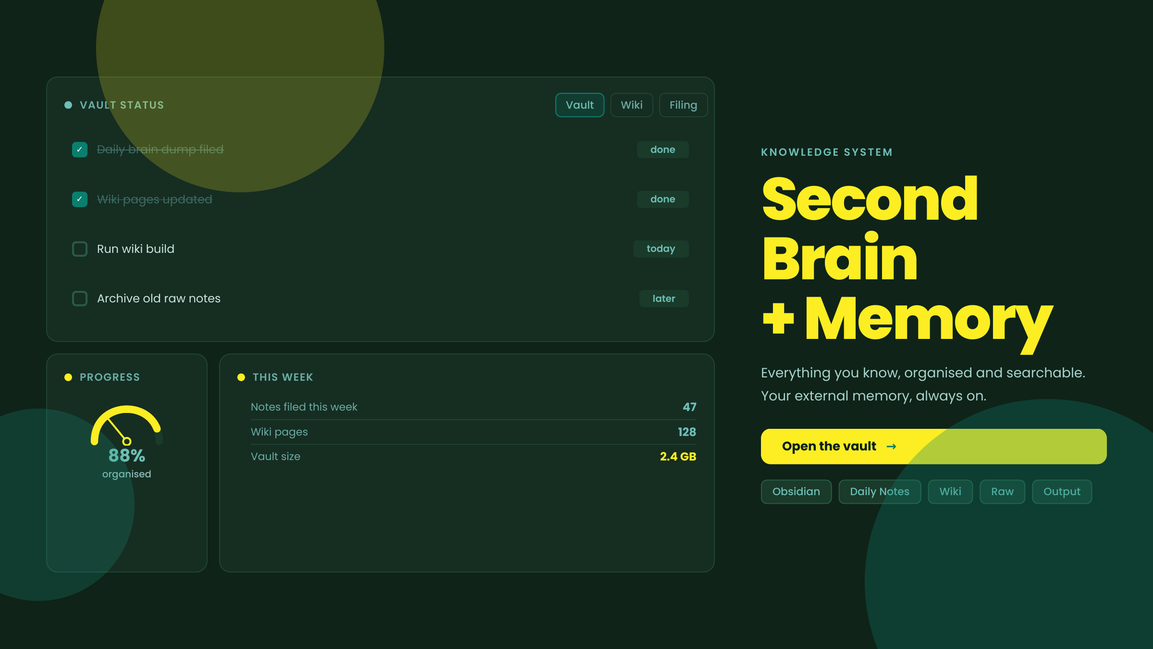Screen dimensions: 1153x649
Task: Click the done badge for Daily brain dump
Action: 662,150
